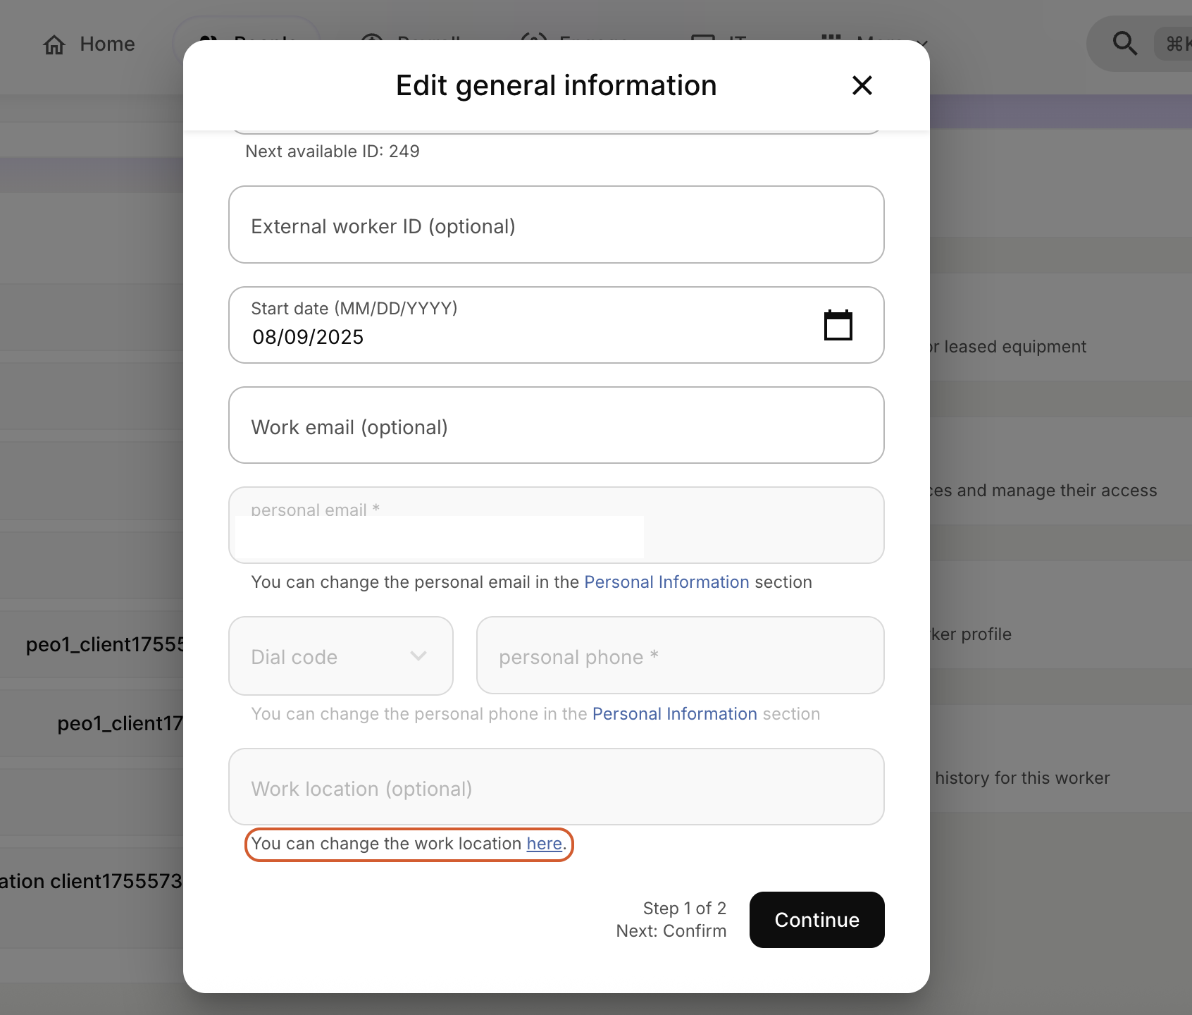Follow the "here" work location link
The width and height of the screenshot is (1192, 1015).
click(544, 844)
